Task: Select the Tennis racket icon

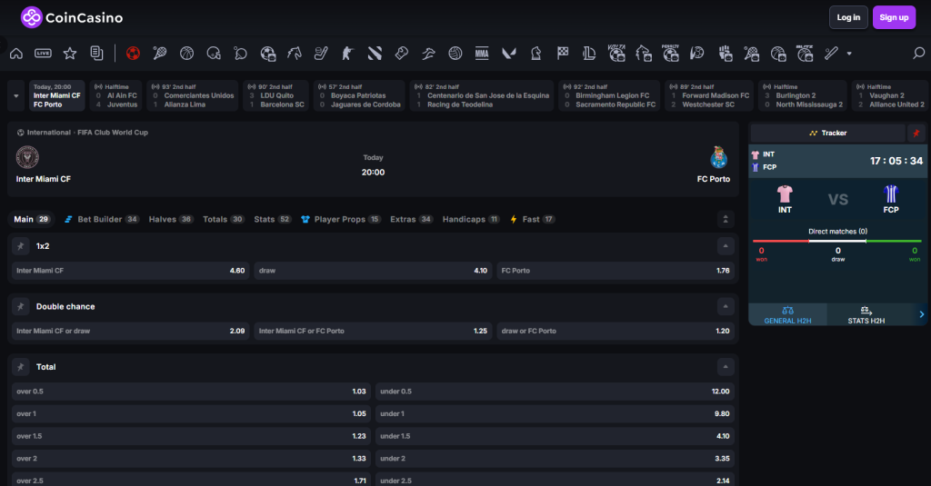Action: pyautogui.click(x=160, y=54)
